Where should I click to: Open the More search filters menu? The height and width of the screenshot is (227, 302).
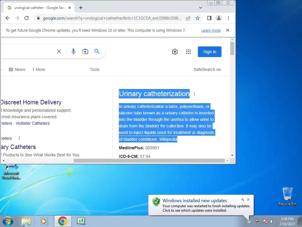pyautogui.click(x=39, y=69)
